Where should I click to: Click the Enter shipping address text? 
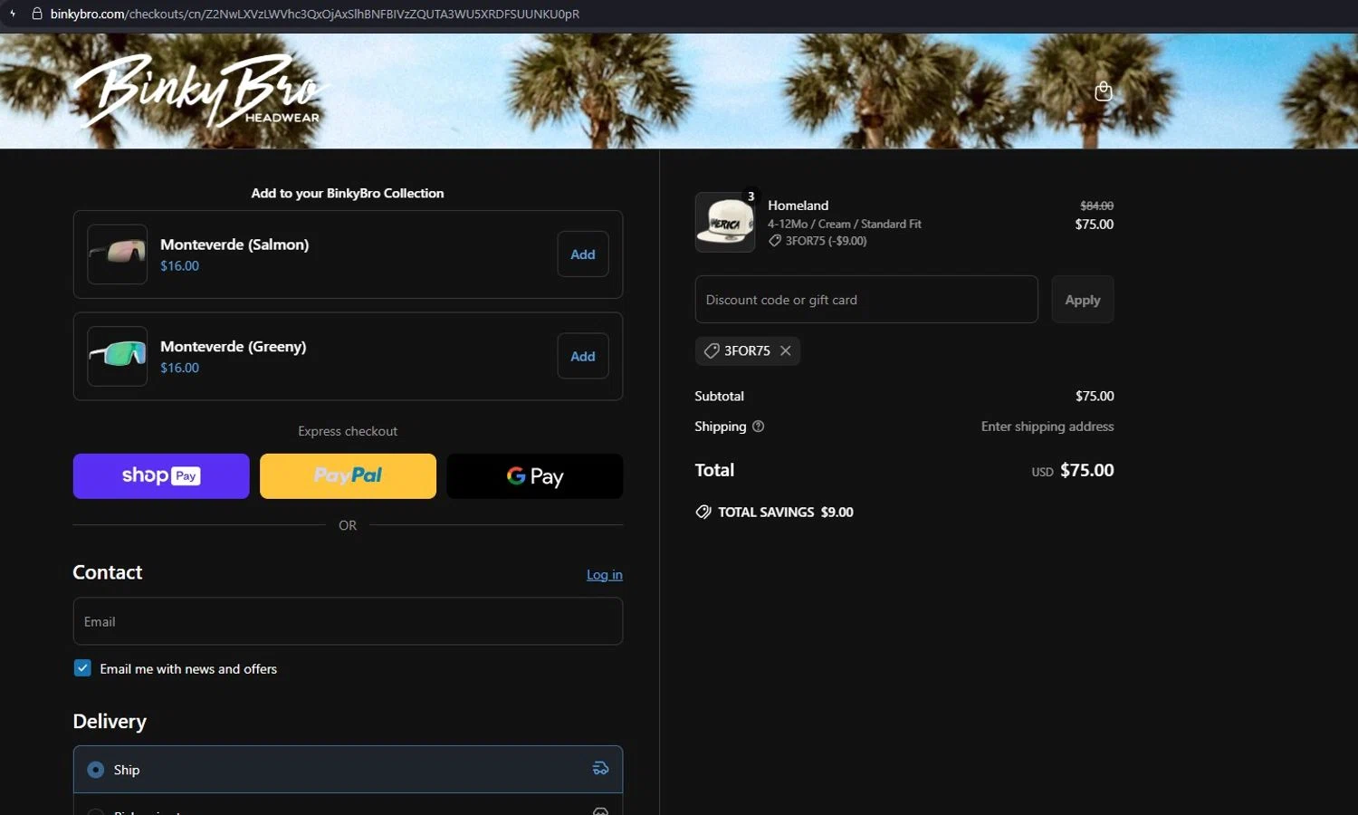pos(1047,427)
